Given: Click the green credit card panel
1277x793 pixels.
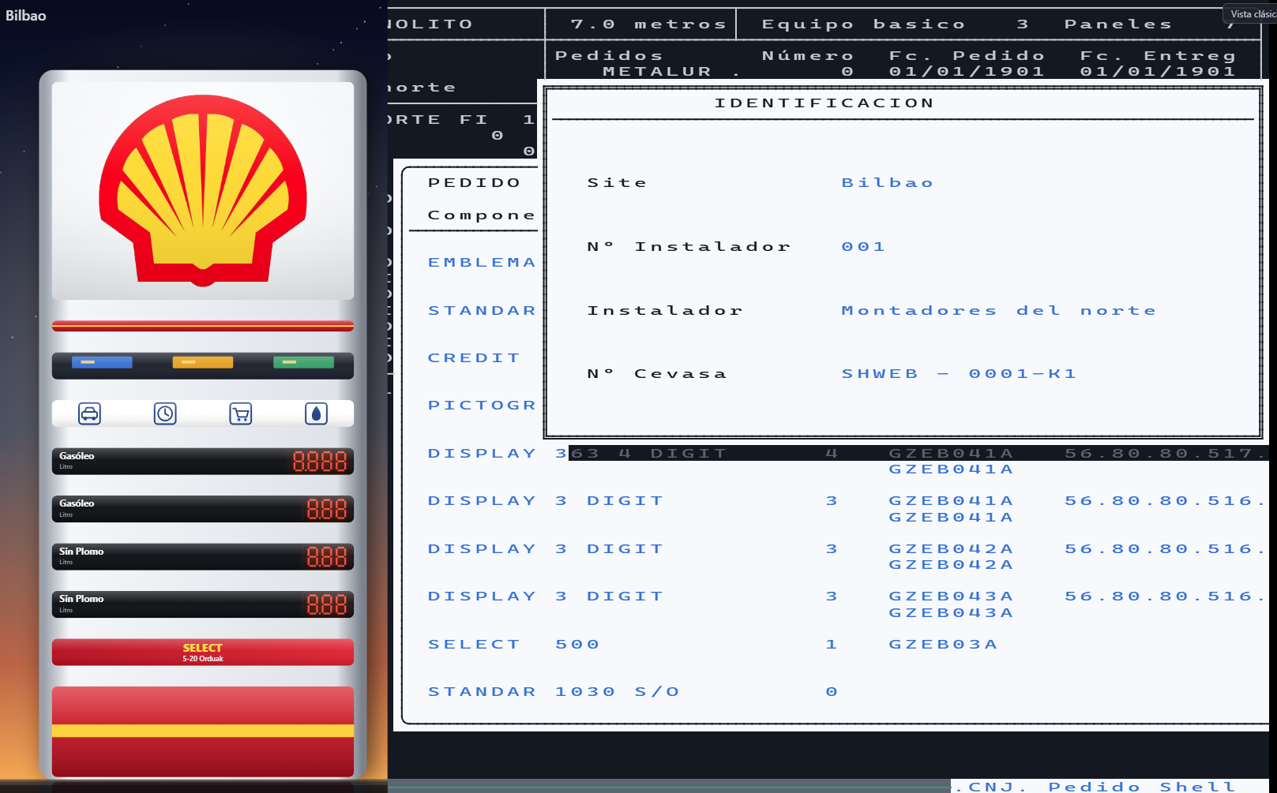Looking at the screenshot, I should (303, 362).
